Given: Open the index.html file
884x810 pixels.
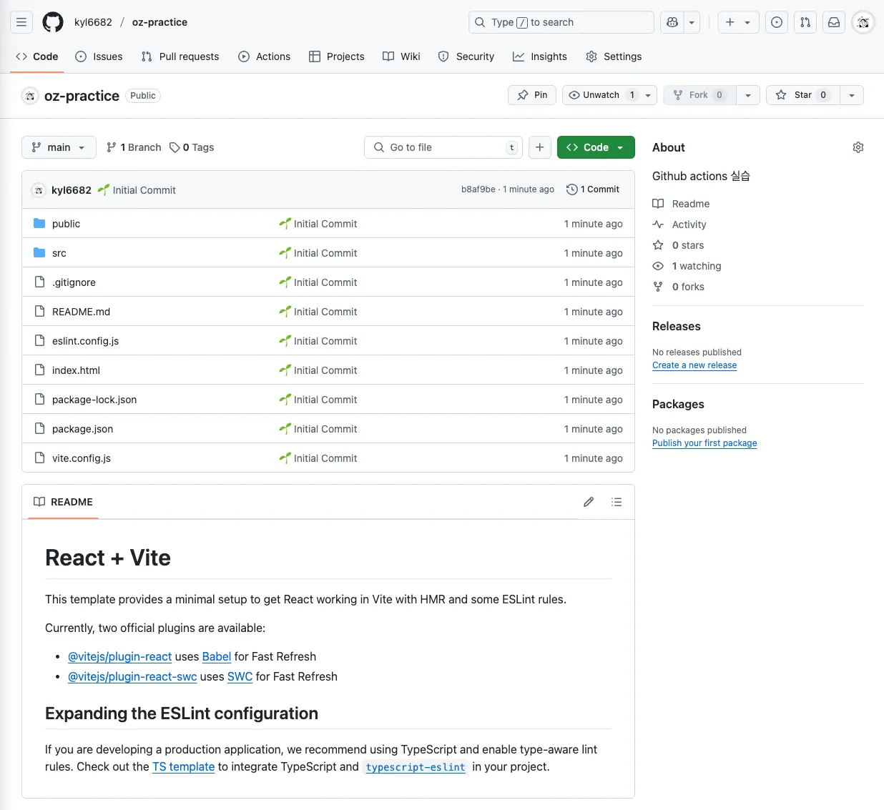Looking at the screenshot, I should [x=76, y=370].
